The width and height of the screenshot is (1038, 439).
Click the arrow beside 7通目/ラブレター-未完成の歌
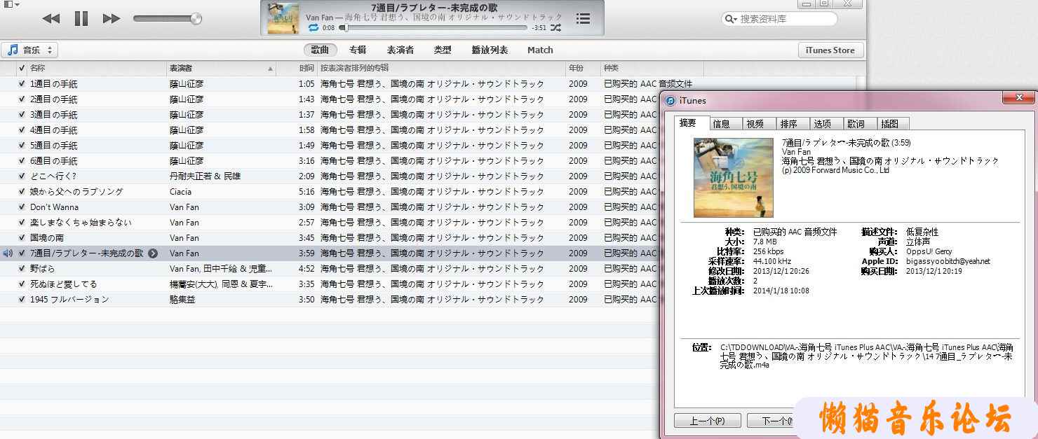(x=152, y=253)
